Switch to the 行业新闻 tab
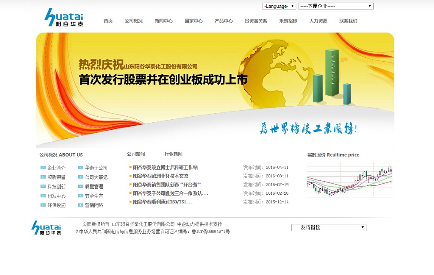 point(174,154)
